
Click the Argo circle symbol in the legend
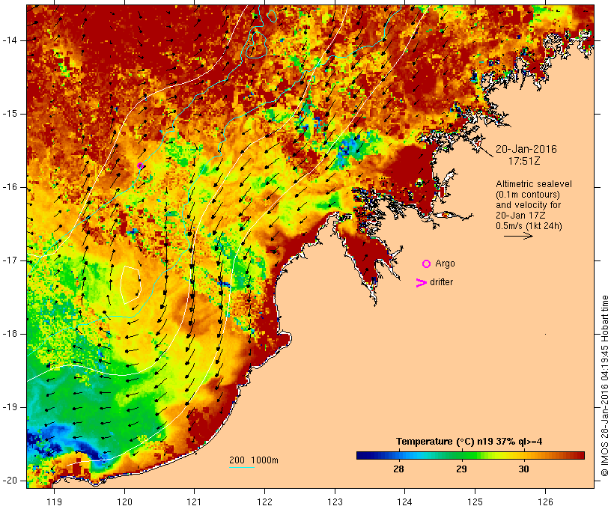click(426, 264)
